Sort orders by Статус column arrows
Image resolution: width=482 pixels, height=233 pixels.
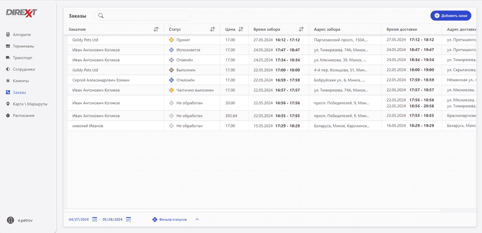coord(213,30)
